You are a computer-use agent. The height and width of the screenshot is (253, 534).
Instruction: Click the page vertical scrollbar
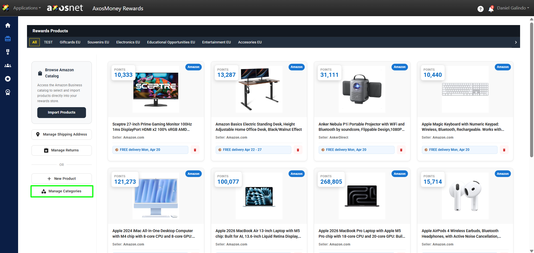tap(531, 89)
